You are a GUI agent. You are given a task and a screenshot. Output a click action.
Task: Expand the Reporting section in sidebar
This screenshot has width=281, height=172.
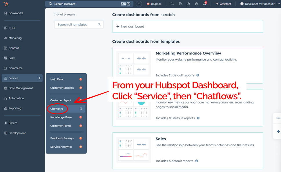(x=15, y=108)
